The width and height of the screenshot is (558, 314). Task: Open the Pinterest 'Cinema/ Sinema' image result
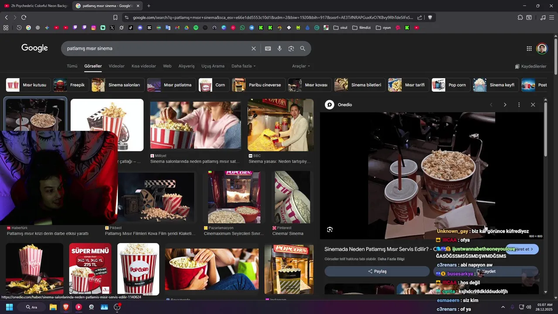[292, 197]
